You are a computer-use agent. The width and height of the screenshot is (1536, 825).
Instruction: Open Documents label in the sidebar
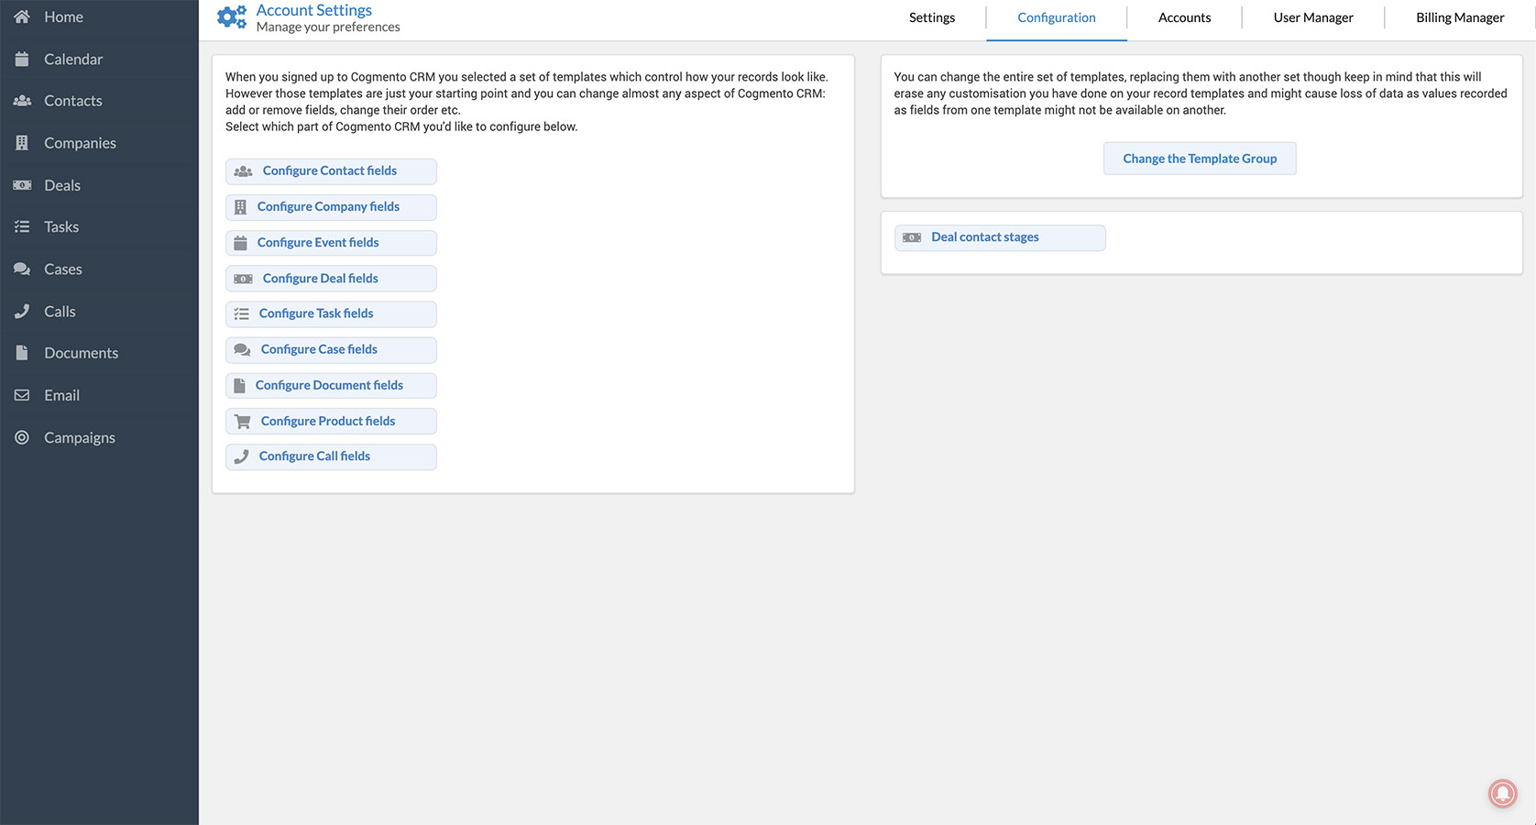81,353
